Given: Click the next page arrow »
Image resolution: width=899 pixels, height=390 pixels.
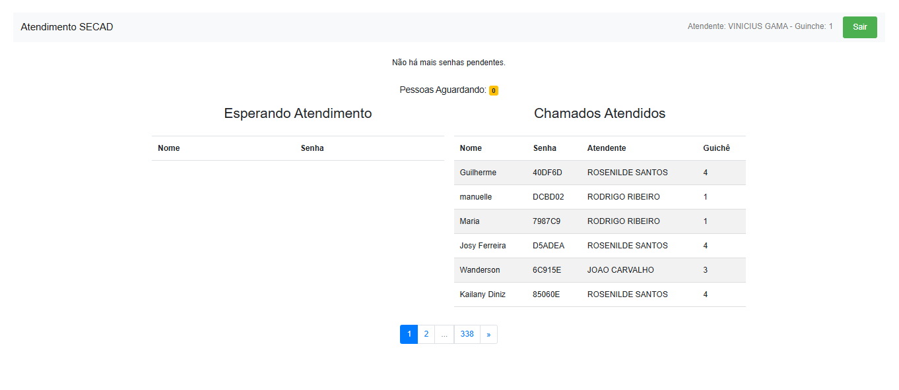Looking at the screenshot, I should pyautogui.click(x=488, y=334).
